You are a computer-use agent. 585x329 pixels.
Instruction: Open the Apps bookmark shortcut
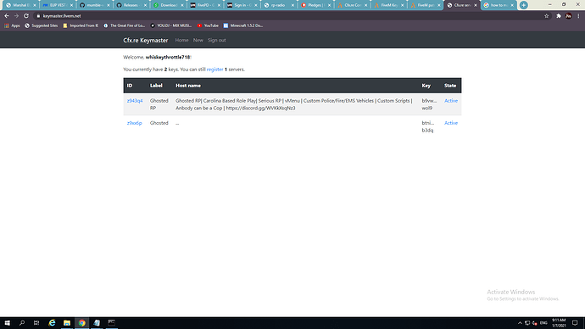12,25
